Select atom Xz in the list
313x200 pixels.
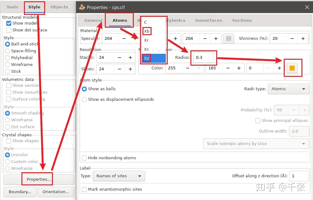click(153, 58)
